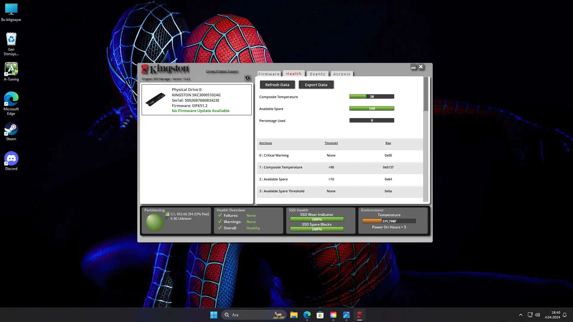The height and width of the screenshot is (322, 573).
Task: Click 'No Firmware Update Available' text
Action: tap(201, 111)
